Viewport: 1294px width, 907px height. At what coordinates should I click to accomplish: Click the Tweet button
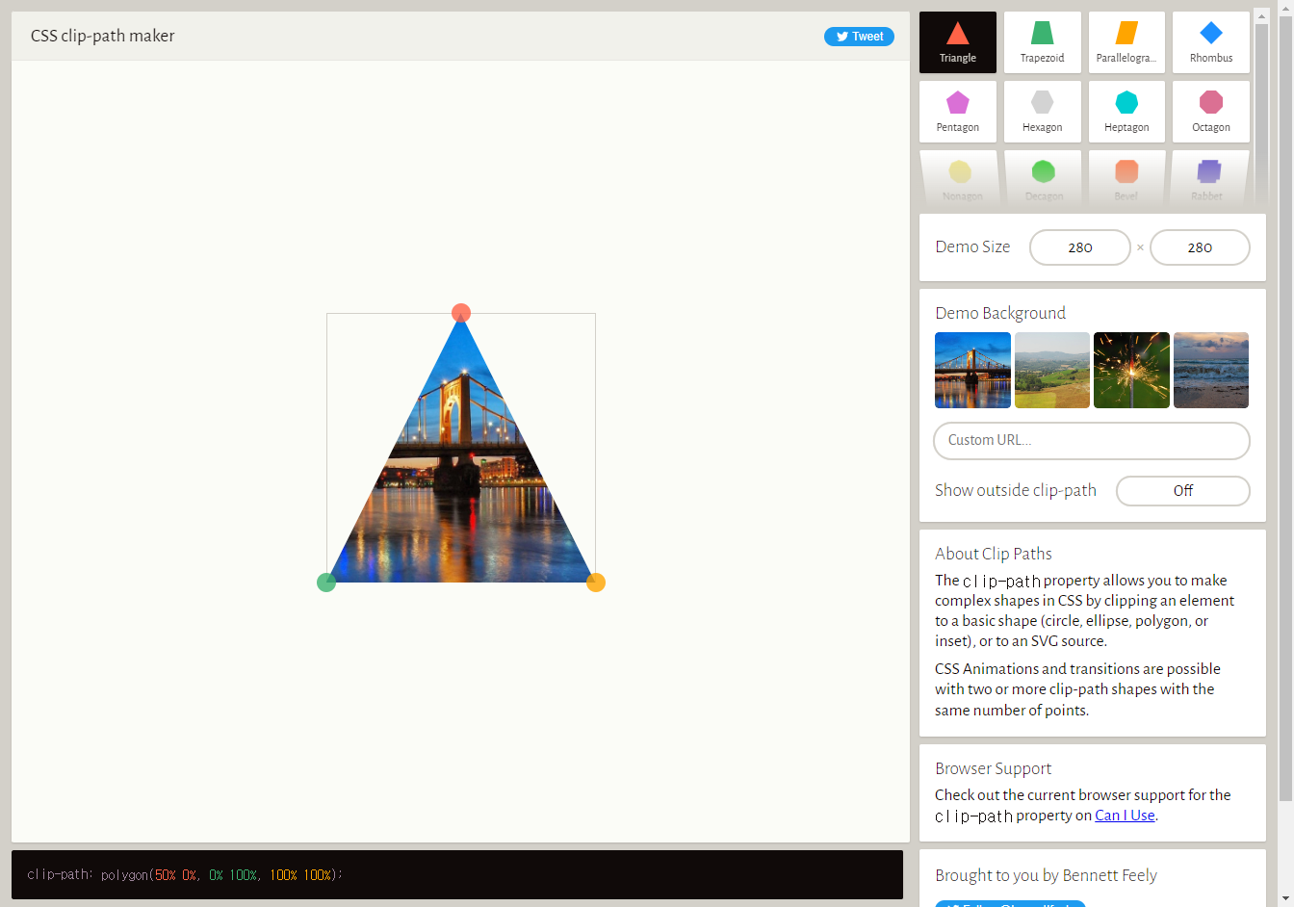coord(859,37)
